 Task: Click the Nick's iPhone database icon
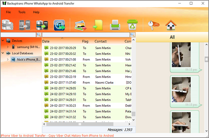[13, 60]
